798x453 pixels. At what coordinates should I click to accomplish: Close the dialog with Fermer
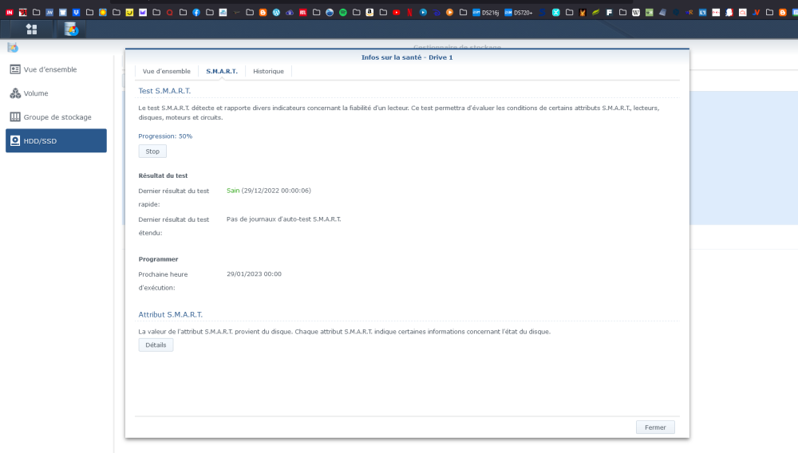(x=655, y=427)
